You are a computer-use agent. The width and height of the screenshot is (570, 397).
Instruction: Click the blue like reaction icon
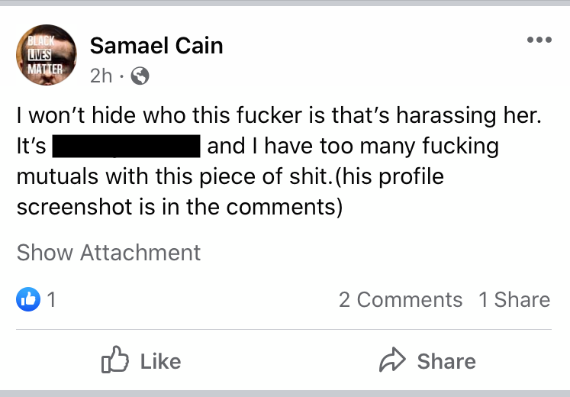click(x=28, y=300)
